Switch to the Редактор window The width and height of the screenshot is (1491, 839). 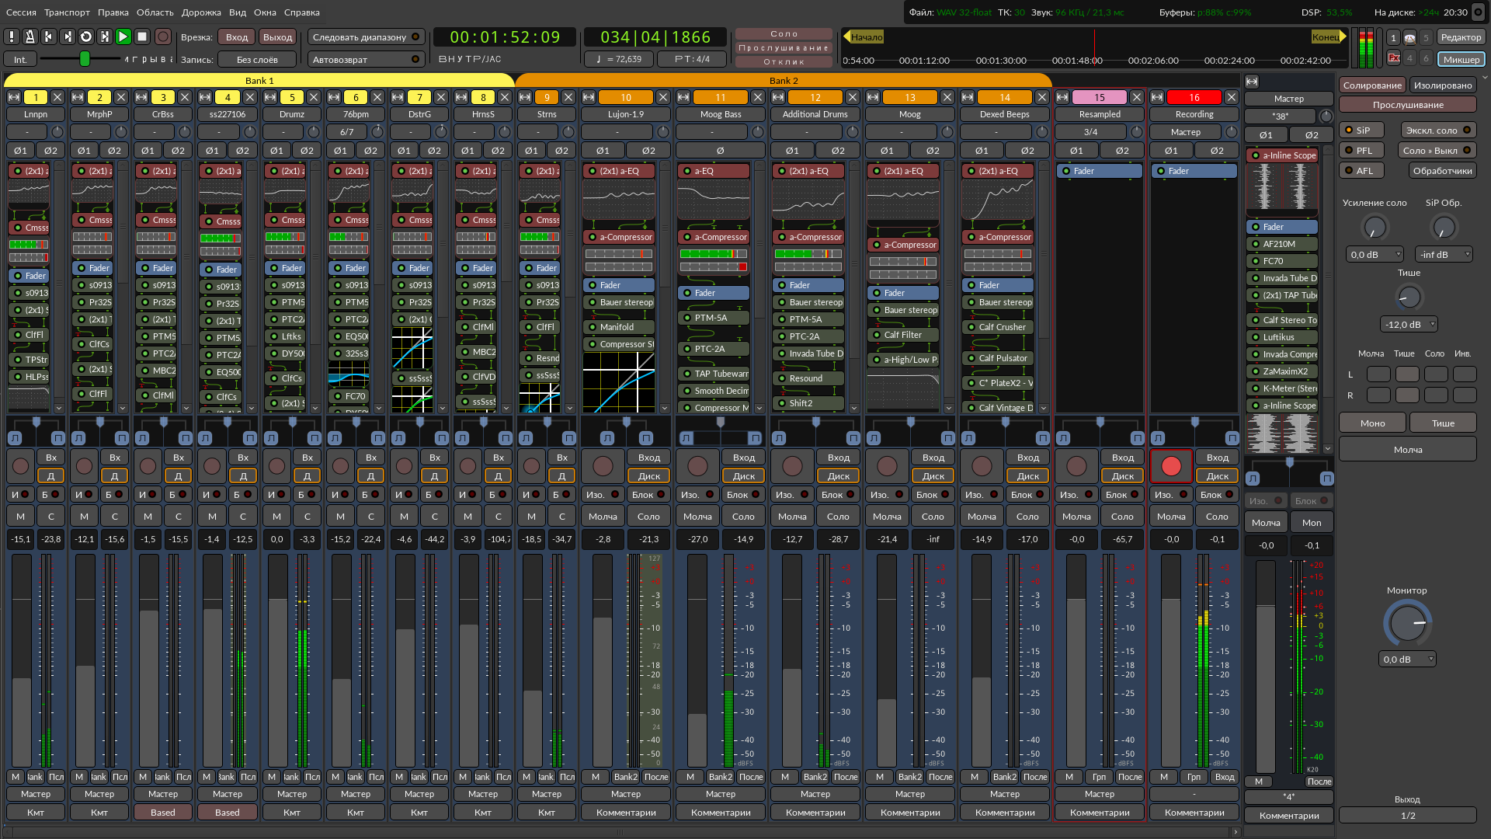1461,37
